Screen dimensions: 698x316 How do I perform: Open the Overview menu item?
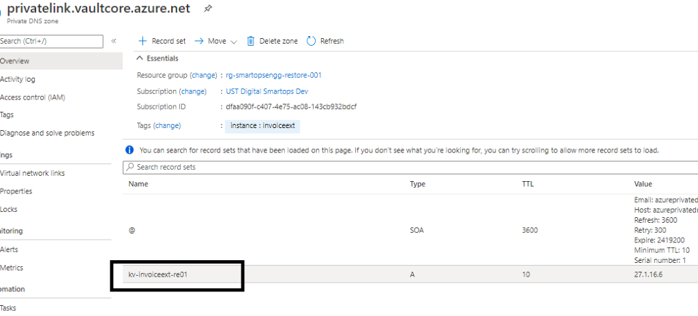[61, 61]
